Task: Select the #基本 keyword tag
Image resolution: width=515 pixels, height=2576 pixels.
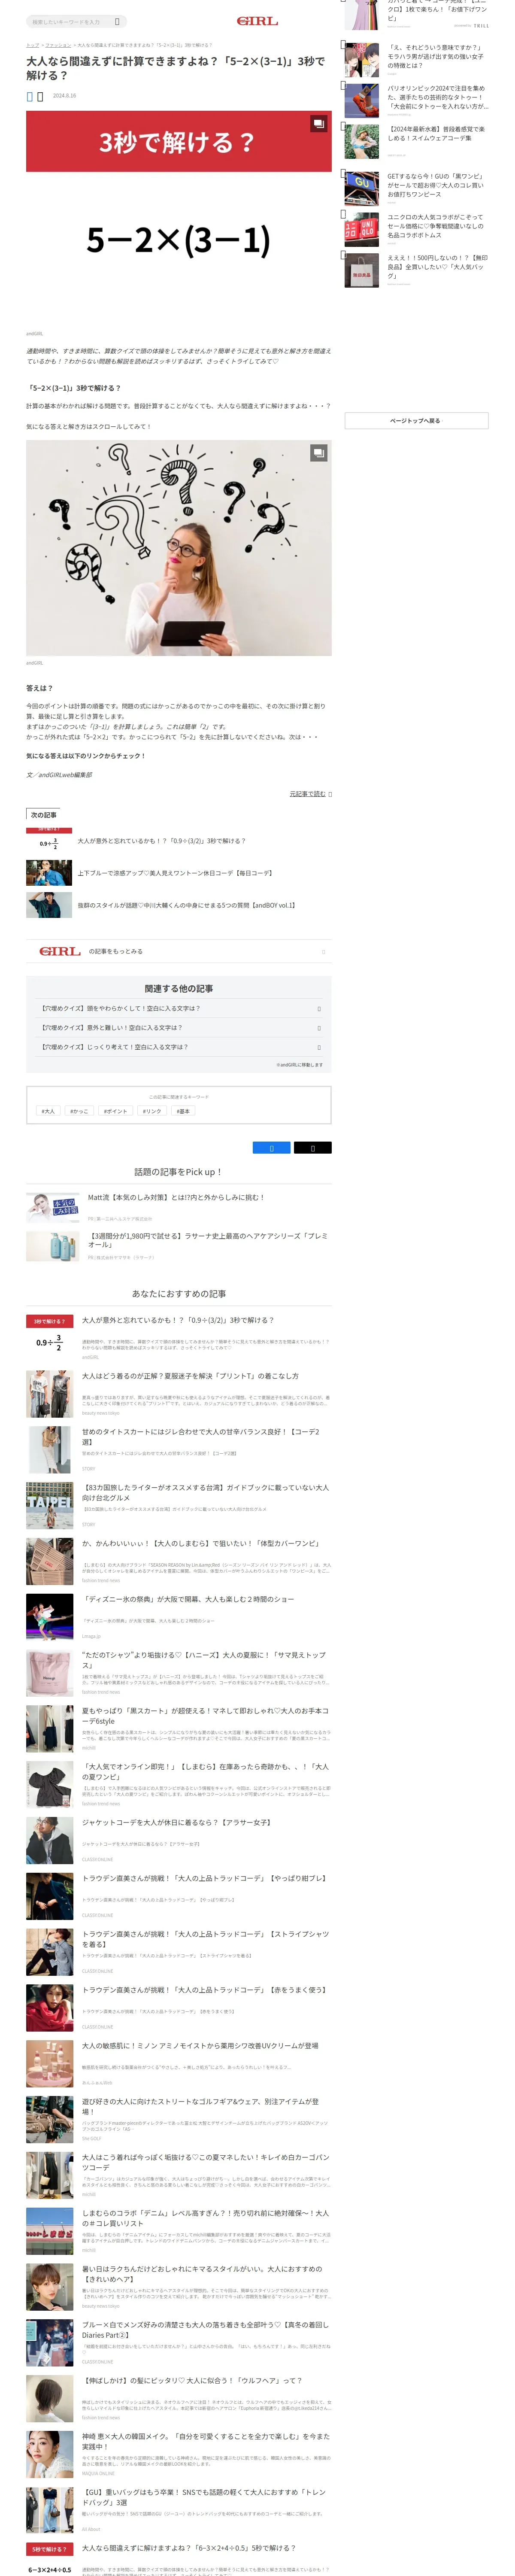Action: tap(183, 1111)
